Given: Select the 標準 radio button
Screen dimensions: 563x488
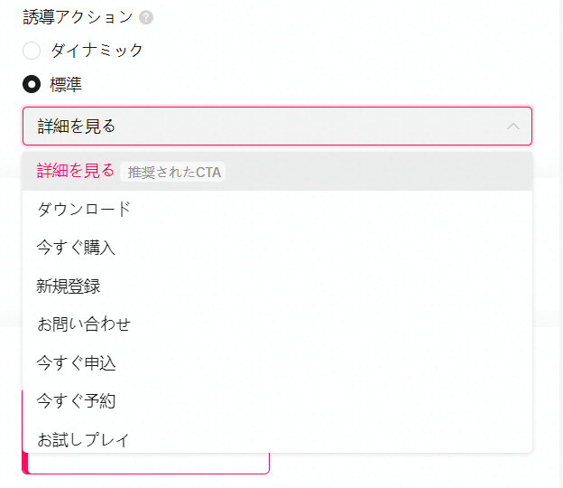Looking at the screenshot, I should point(32,84).
